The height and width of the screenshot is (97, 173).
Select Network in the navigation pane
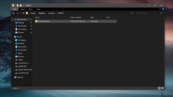click(x=20, y=77)
